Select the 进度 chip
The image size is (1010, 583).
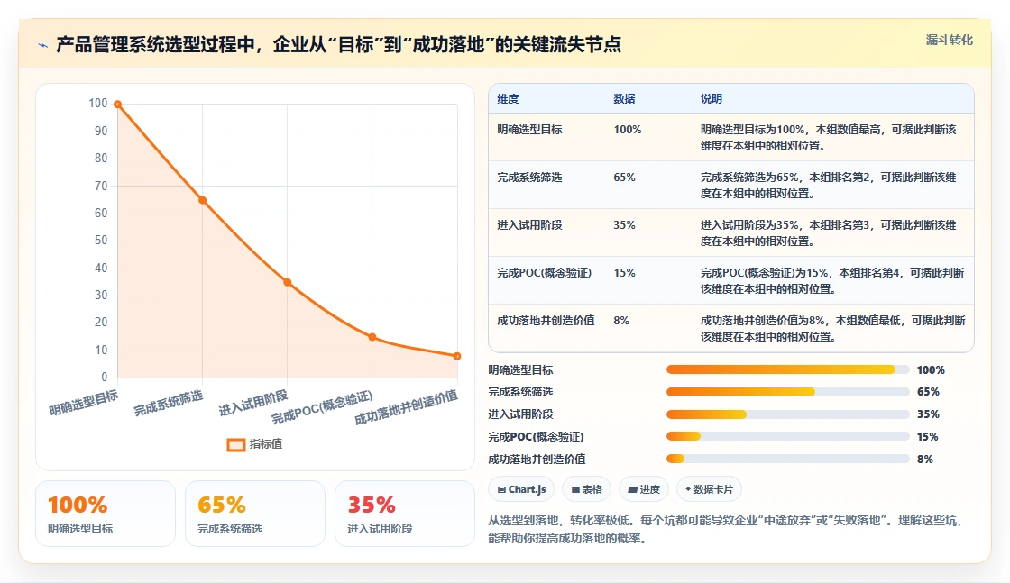pyautogui.click(x=644, y=489)
